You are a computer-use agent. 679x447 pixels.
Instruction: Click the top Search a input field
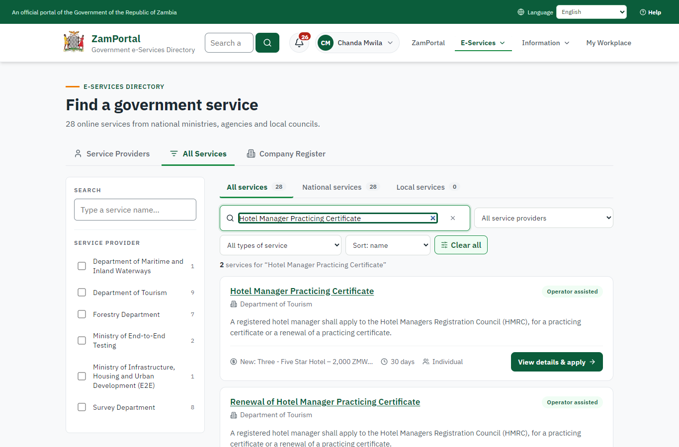pyautogui.click(x=229, y=43)
